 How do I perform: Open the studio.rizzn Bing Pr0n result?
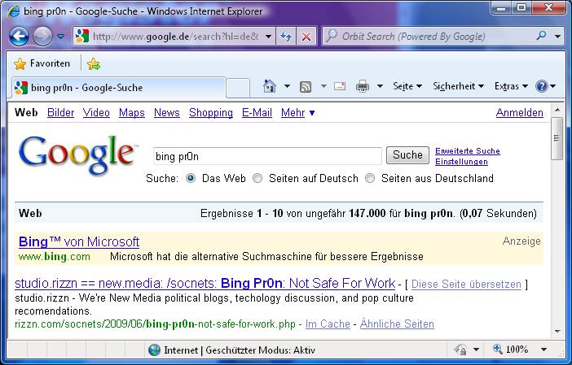205,283
